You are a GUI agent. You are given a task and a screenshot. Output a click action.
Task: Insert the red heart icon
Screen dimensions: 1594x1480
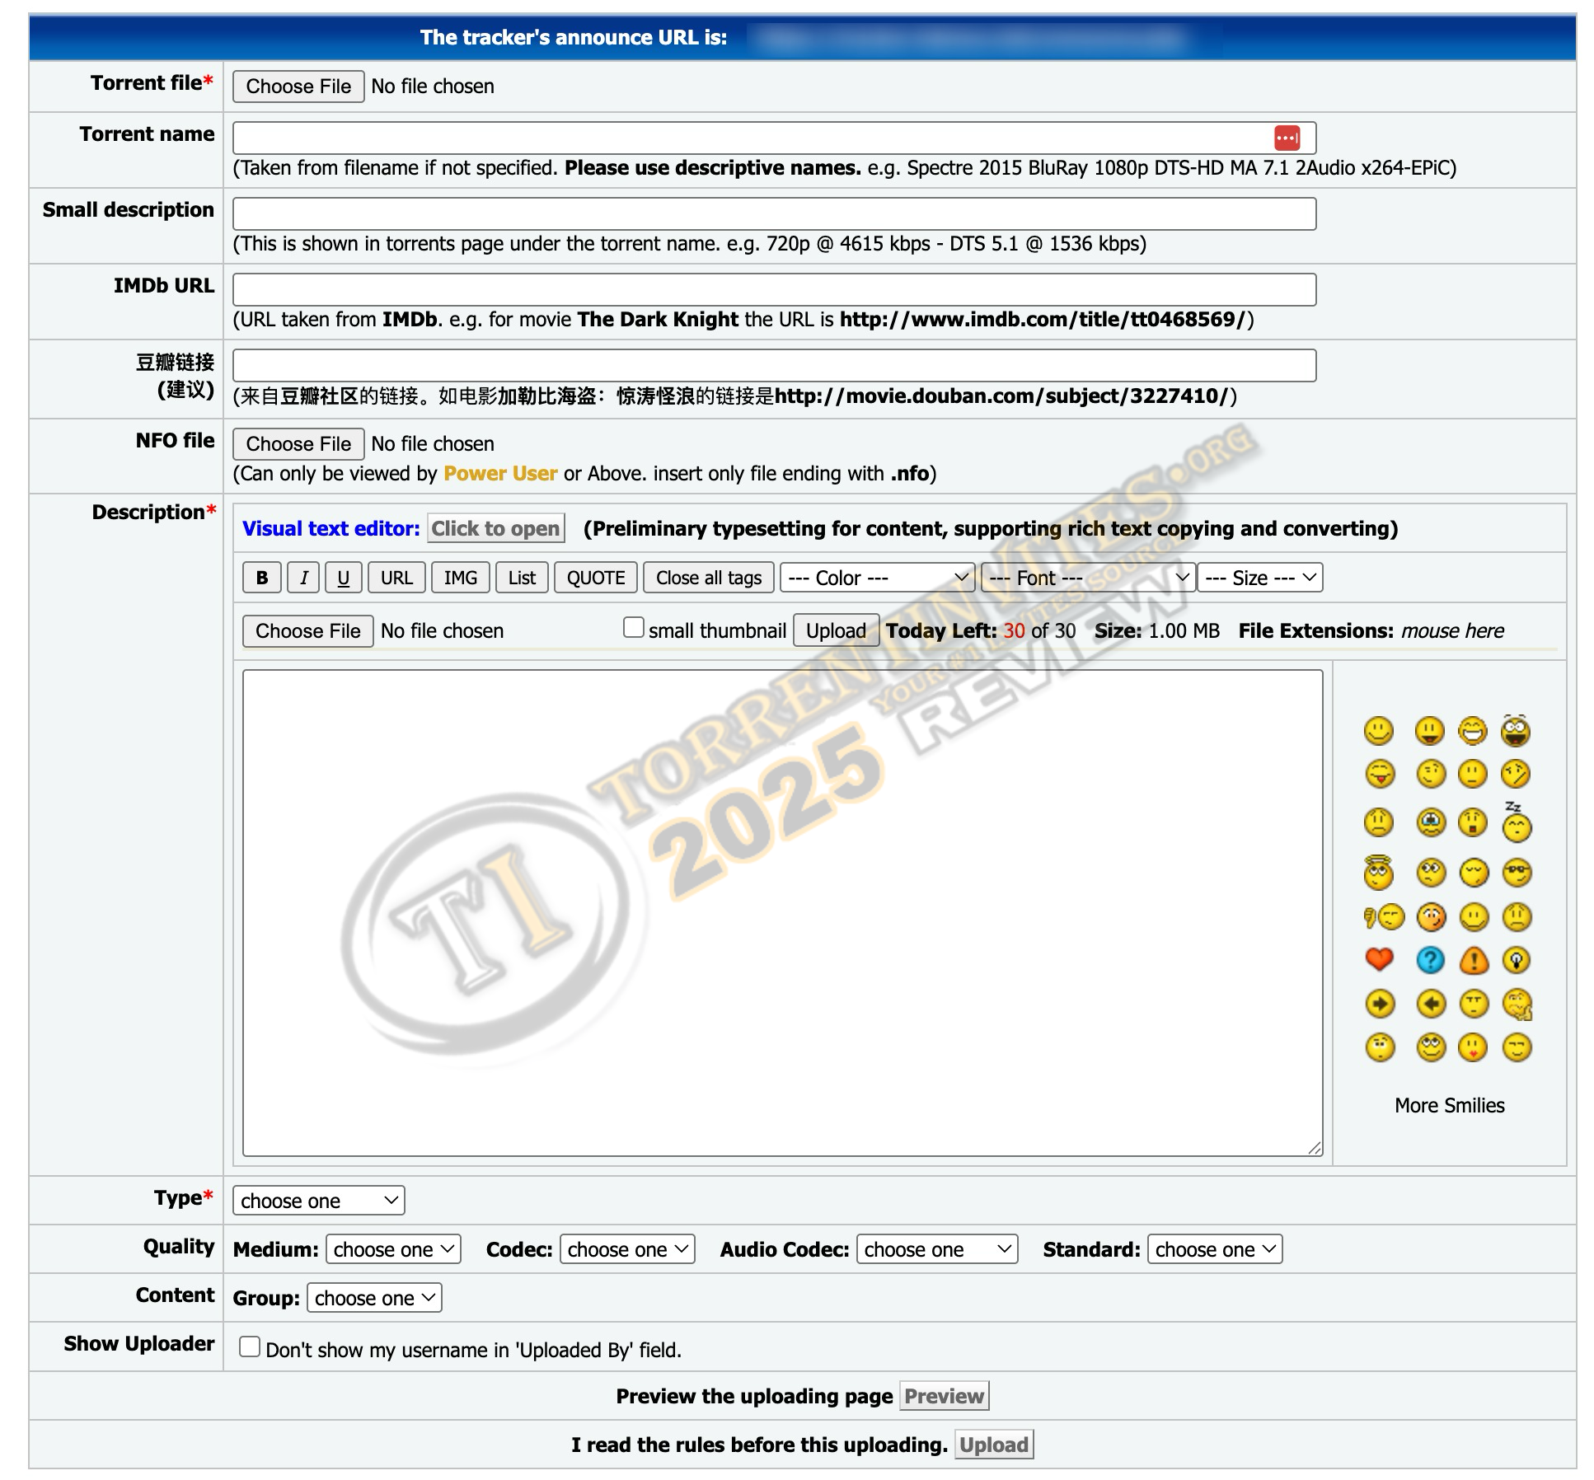pos(1379,960)
